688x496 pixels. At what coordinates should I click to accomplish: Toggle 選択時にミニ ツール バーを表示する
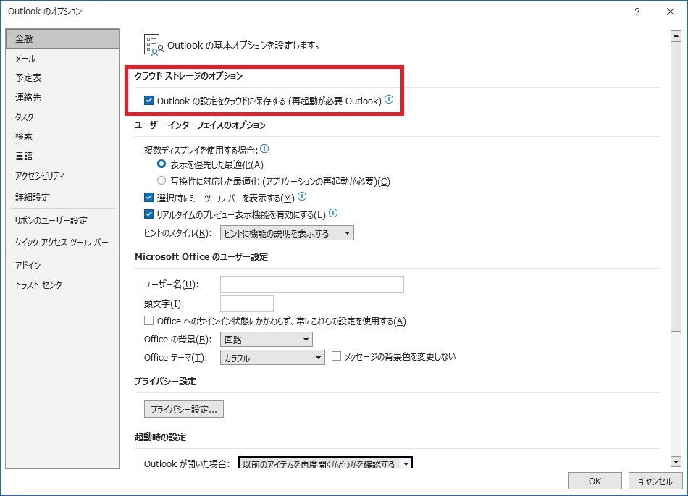click(148, 198)
